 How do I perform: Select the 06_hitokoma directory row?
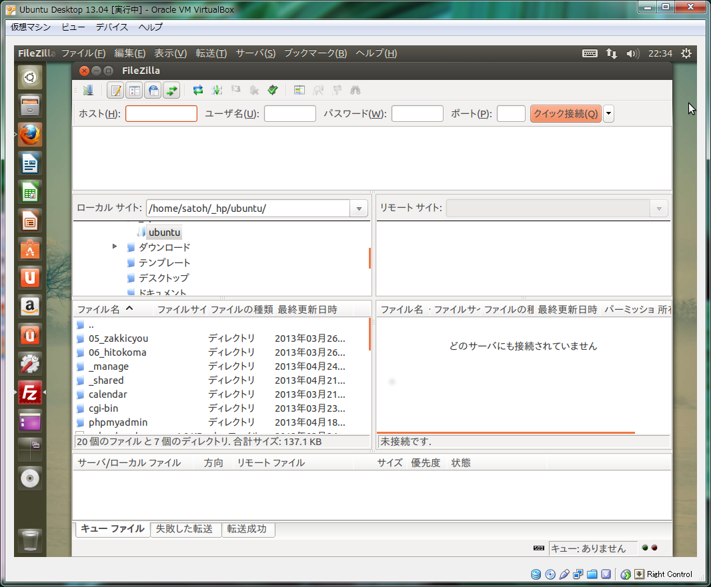pos(221,352)
